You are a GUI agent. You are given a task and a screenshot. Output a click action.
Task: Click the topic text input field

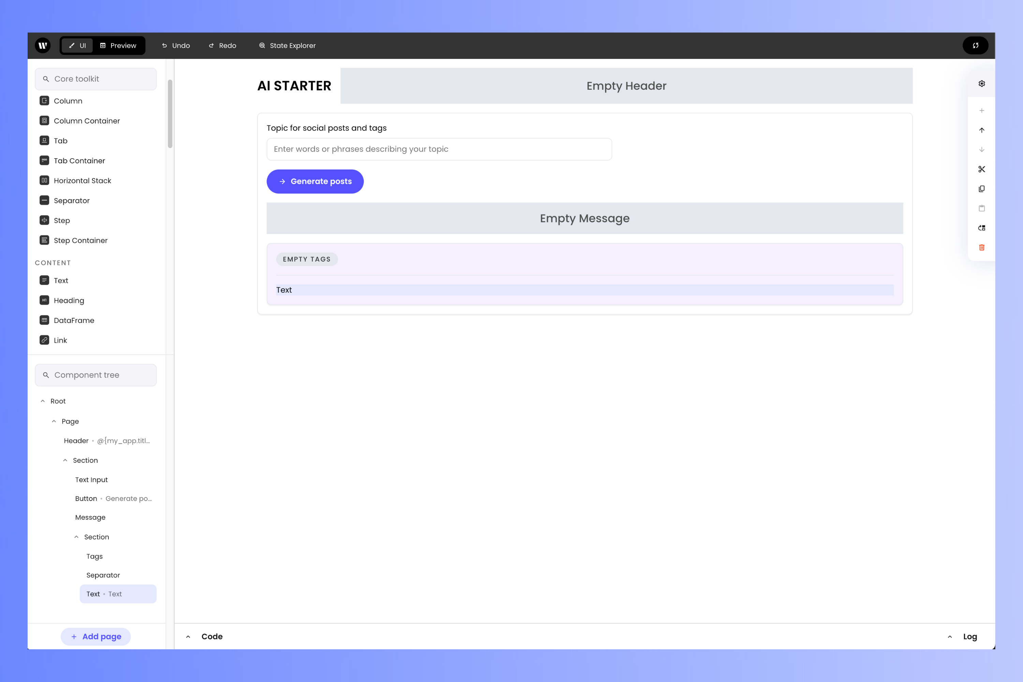coord(439,149)
